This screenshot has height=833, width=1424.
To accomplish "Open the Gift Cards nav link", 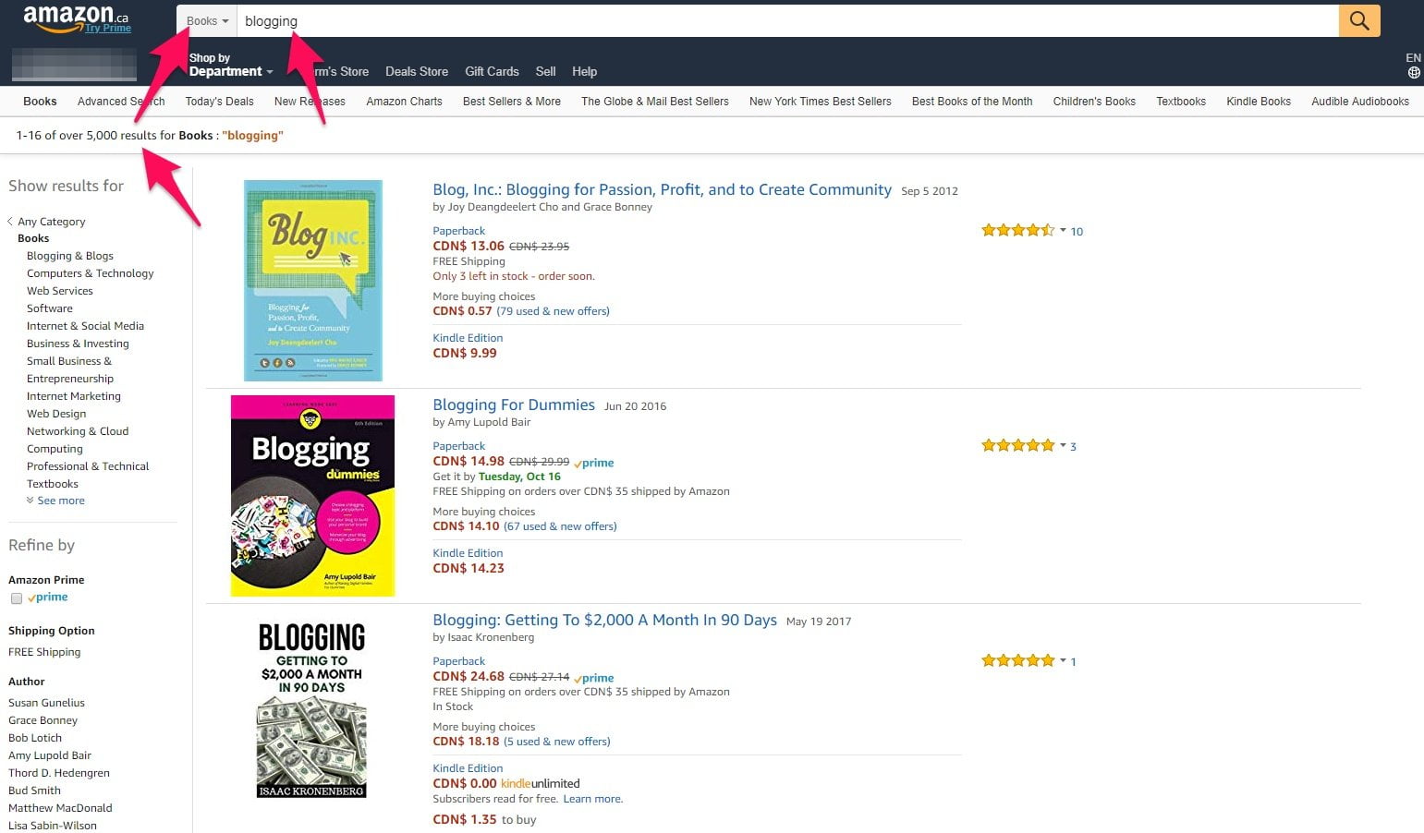I will point(492,71).
